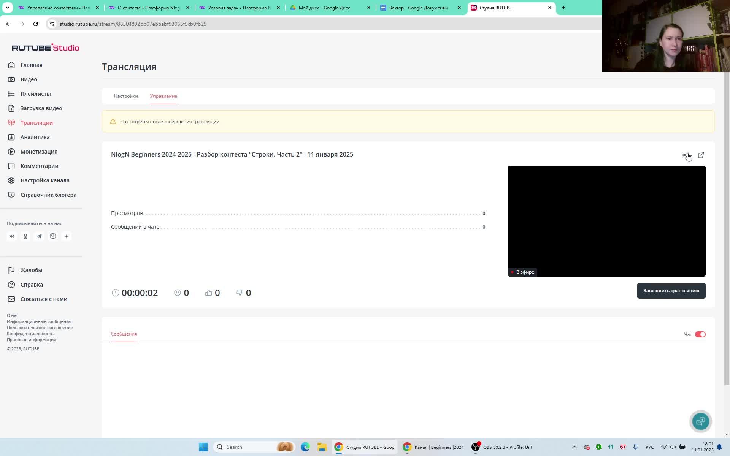The height and width of the screenshot is (456, 730).
Task: Open stream in new window icon
Action: 701,155
